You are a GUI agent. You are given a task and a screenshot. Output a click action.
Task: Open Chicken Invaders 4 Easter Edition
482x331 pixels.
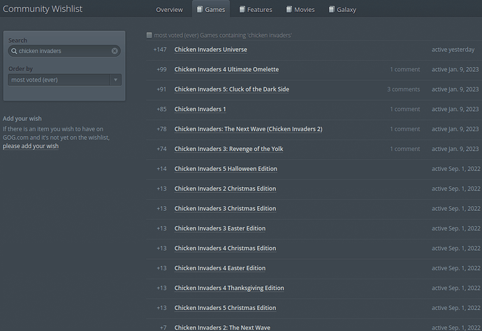220,268
